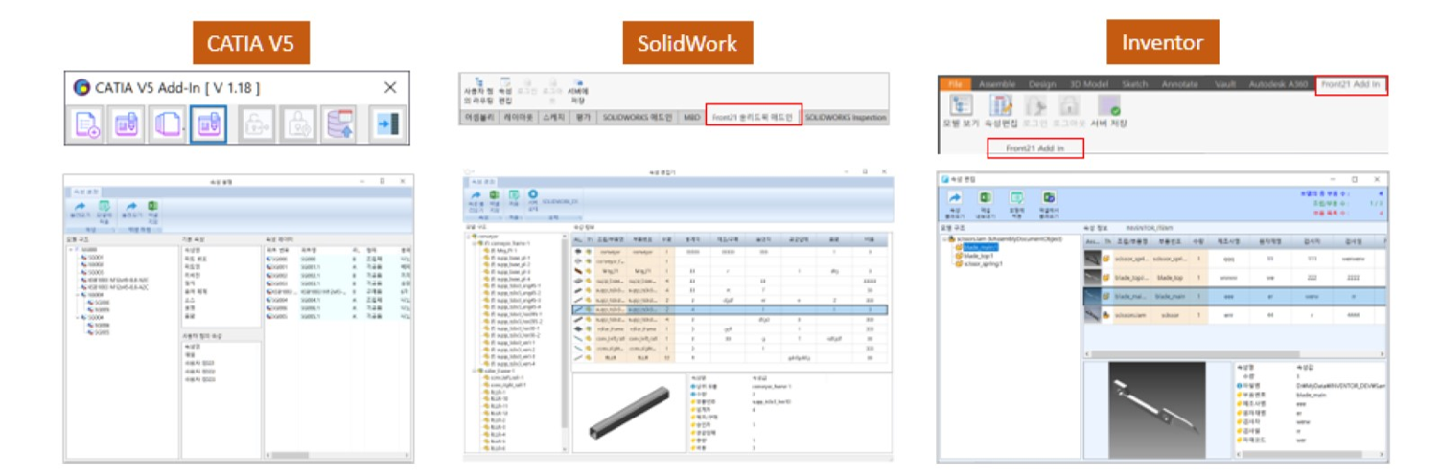Switch to the 스케치 tab in SolidWorks
The image size is (1441, 475).
point(556,117)
